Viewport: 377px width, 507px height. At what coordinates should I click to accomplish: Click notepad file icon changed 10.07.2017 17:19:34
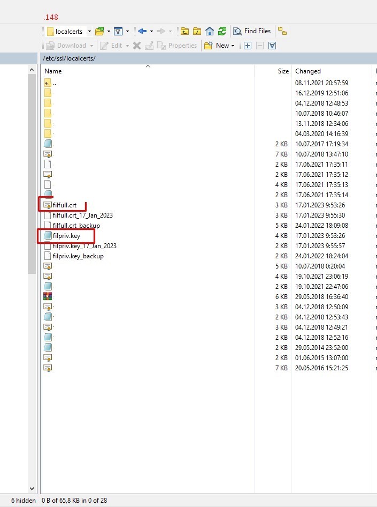click(x=48, y=144)
